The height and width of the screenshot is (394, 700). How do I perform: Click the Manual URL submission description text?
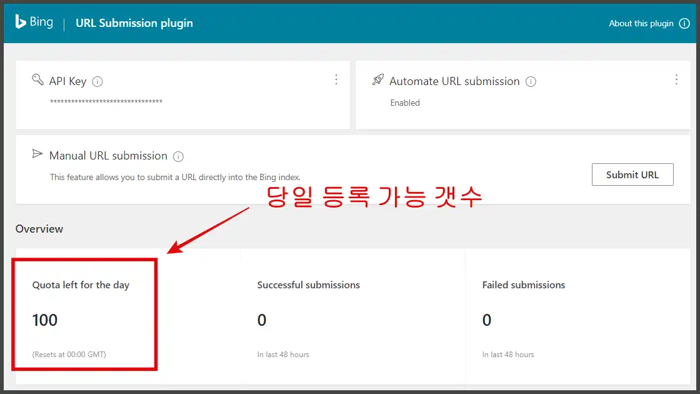coord(175,178)
